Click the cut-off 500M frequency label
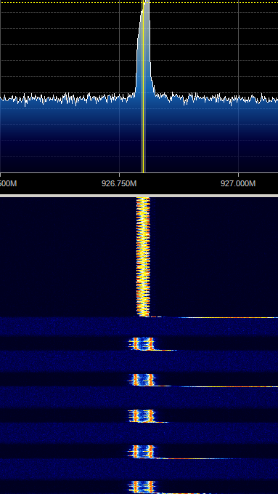The width and height of the screenshot is (278, 494). pos(8,183)
